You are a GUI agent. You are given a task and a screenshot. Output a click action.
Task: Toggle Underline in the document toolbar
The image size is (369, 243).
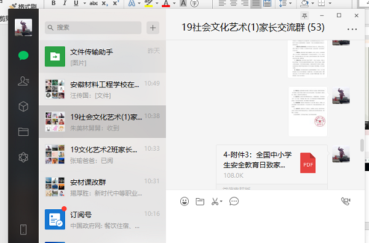[76, 3]
